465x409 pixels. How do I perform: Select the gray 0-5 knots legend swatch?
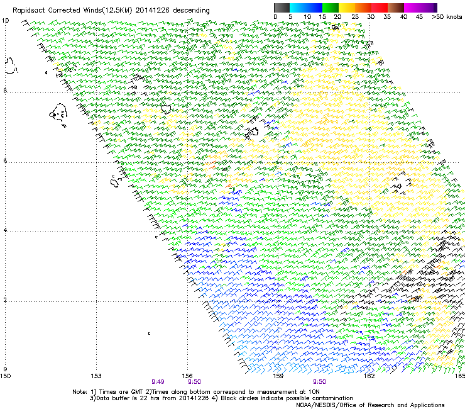point(282,8)
